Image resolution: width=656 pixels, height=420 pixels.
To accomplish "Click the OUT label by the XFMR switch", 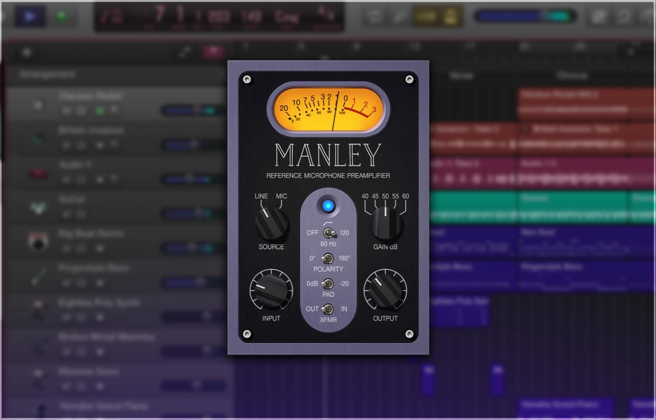I will click(x=312, y=309).
